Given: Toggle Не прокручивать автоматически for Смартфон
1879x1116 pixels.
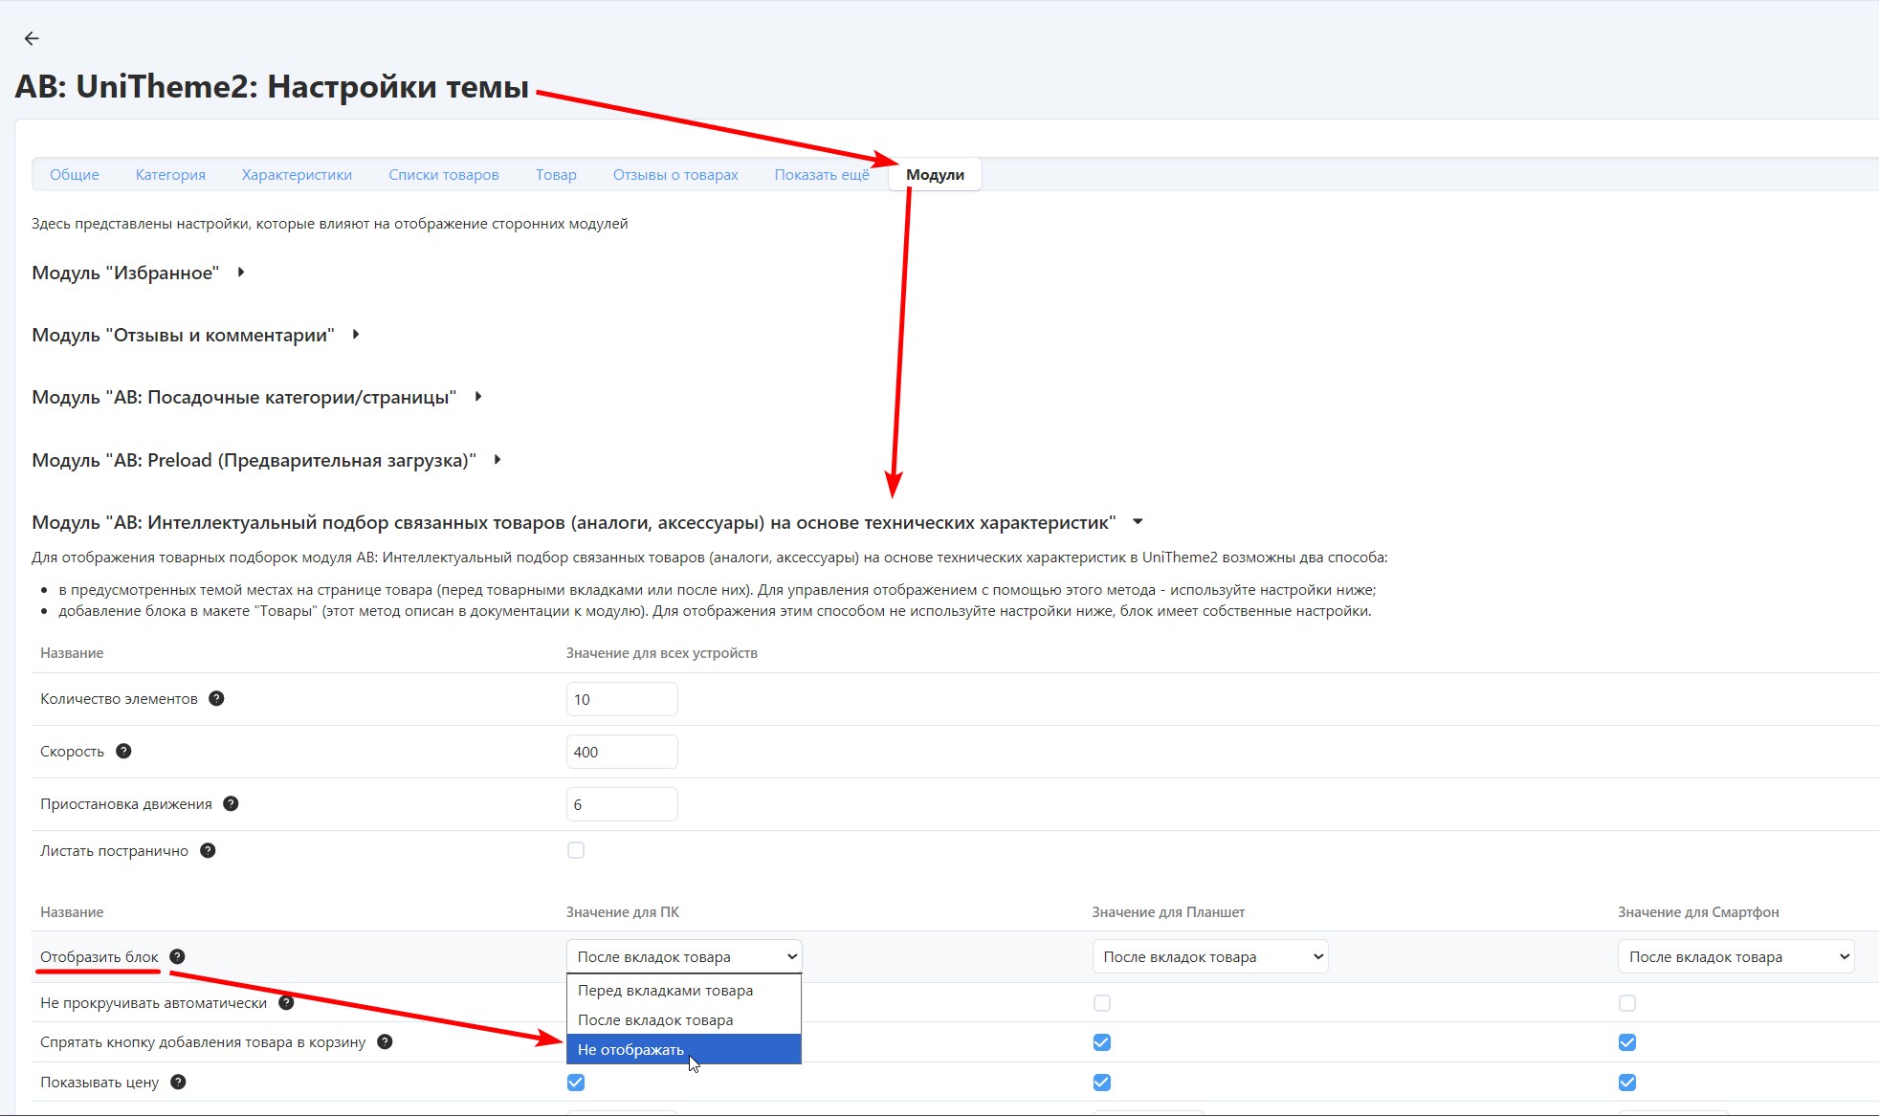Looking at the screenshot, I should [x=1627, y=1003].
